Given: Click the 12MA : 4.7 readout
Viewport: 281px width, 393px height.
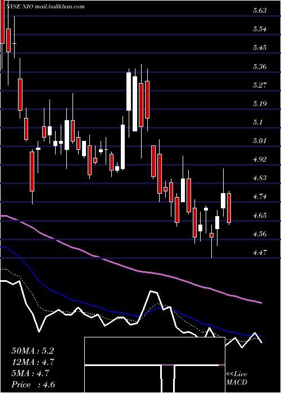Looking at the screenshot, I should 33,362.
